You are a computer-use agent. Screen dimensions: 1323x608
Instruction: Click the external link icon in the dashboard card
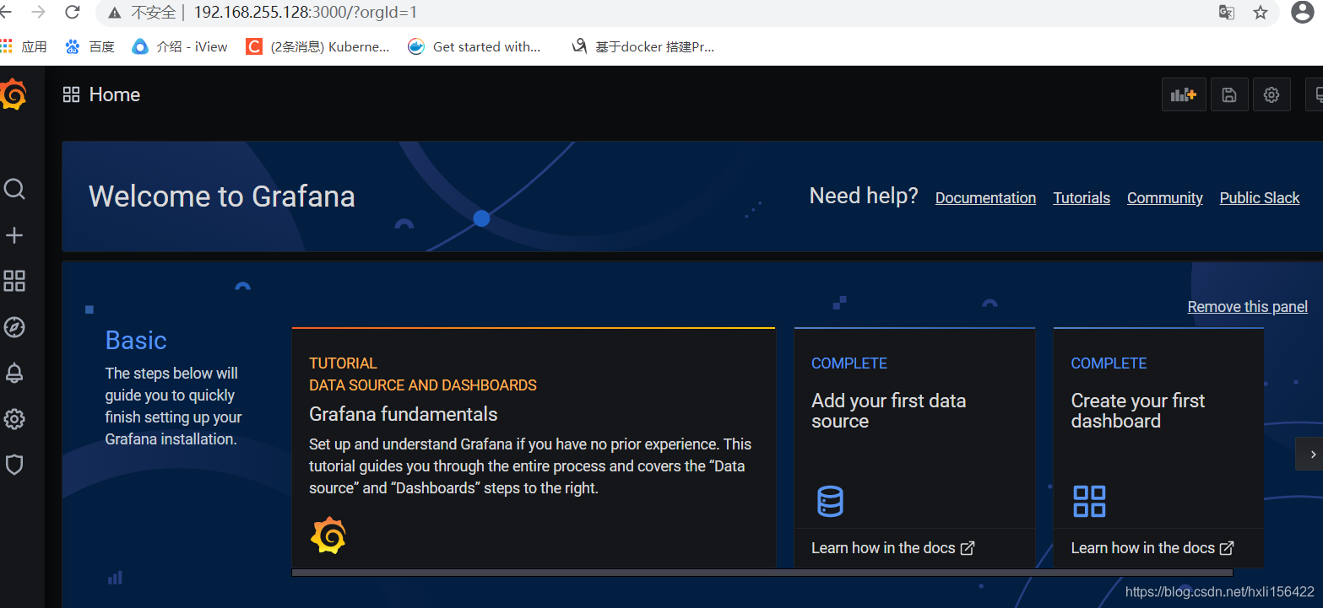tap(1227, 548)
